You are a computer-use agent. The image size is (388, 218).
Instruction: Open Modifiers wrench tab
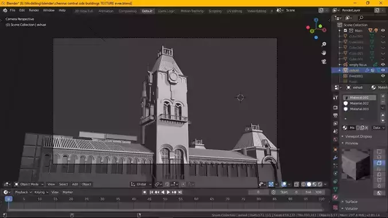335,158
